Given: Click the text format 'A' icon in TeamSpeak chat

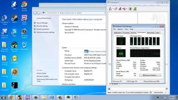Looking at the screenshot, I should (109, 89).
